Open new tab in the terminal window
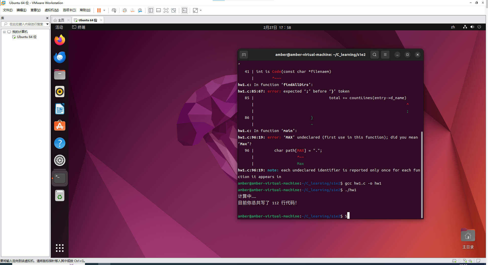This screenshot has height=265, width=488. (x=244, y=55)
